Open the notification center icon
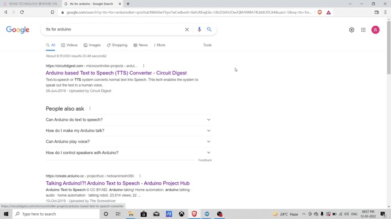391x219 pixels. [384, 214]
